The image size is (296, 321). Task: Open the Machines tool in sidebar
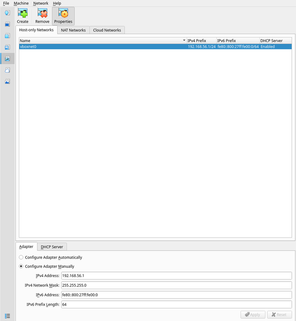coord(7,24)
